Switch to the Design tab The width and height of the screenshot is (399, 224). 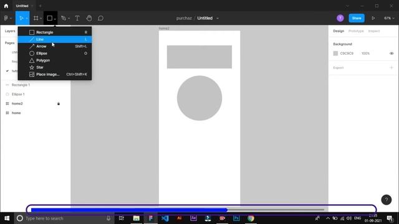tap(339, 31)
